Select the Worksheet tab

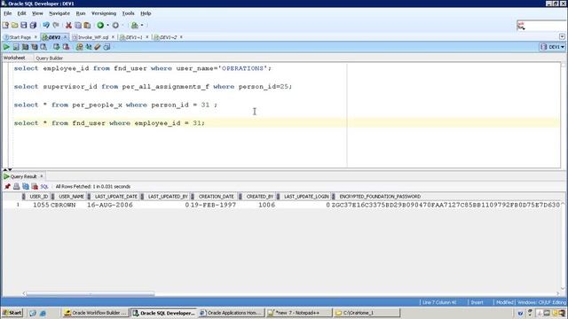tap(14, 58)
